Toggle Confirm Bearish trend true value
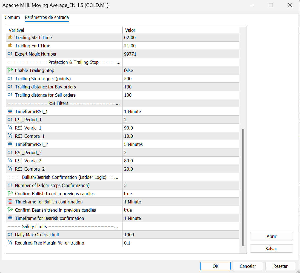Screen dimensions: 300x273 point(181,210)
